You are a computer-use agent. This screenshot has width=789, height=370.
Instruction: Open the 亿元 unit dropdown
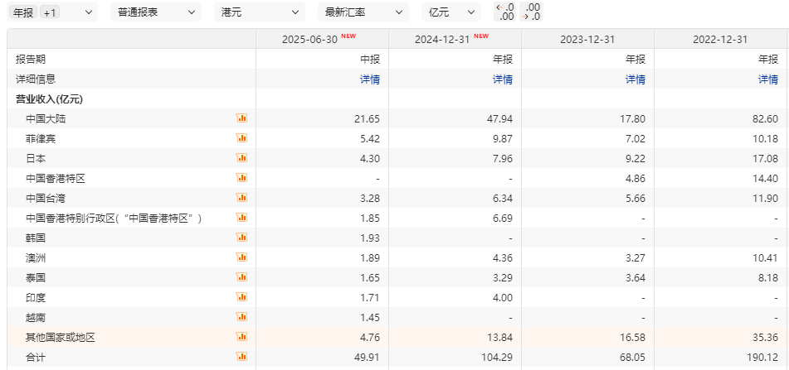pyautogui.click(x=451, y=12)
